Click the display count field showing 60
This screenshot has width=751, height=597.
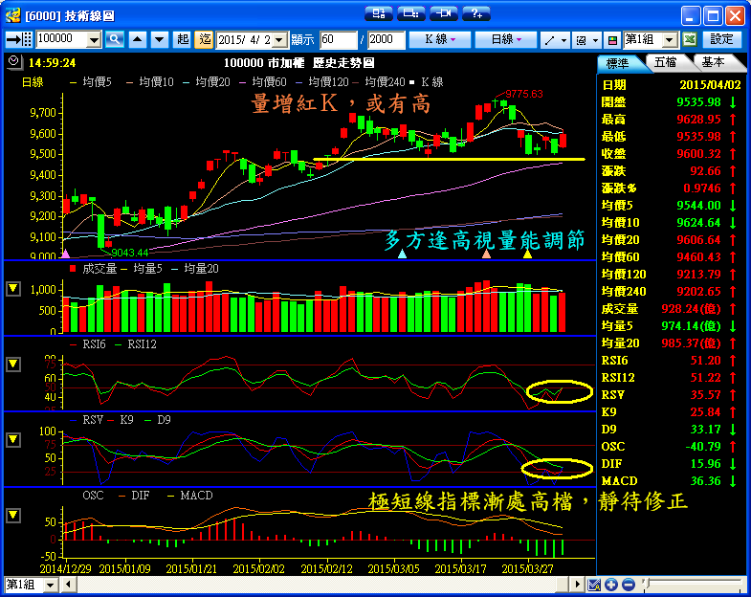click(339, 39)
